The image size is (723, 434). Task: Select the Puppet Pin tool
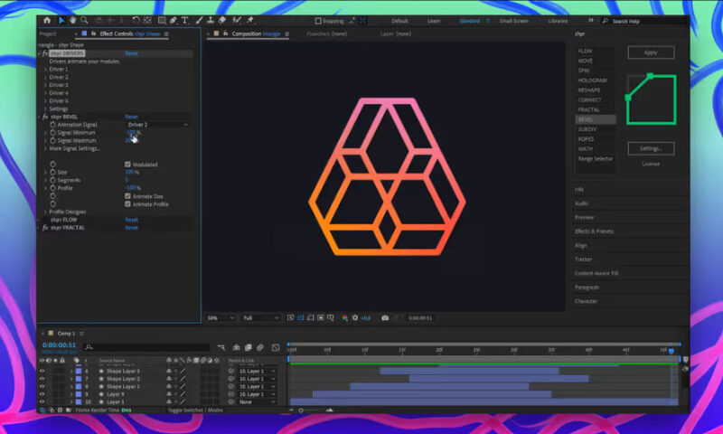(249, 20)
